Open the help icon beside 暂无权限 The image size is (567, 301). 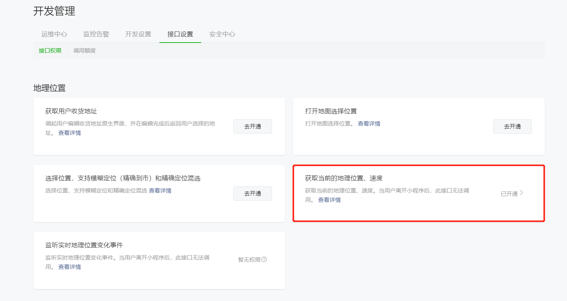coord(264,260)
